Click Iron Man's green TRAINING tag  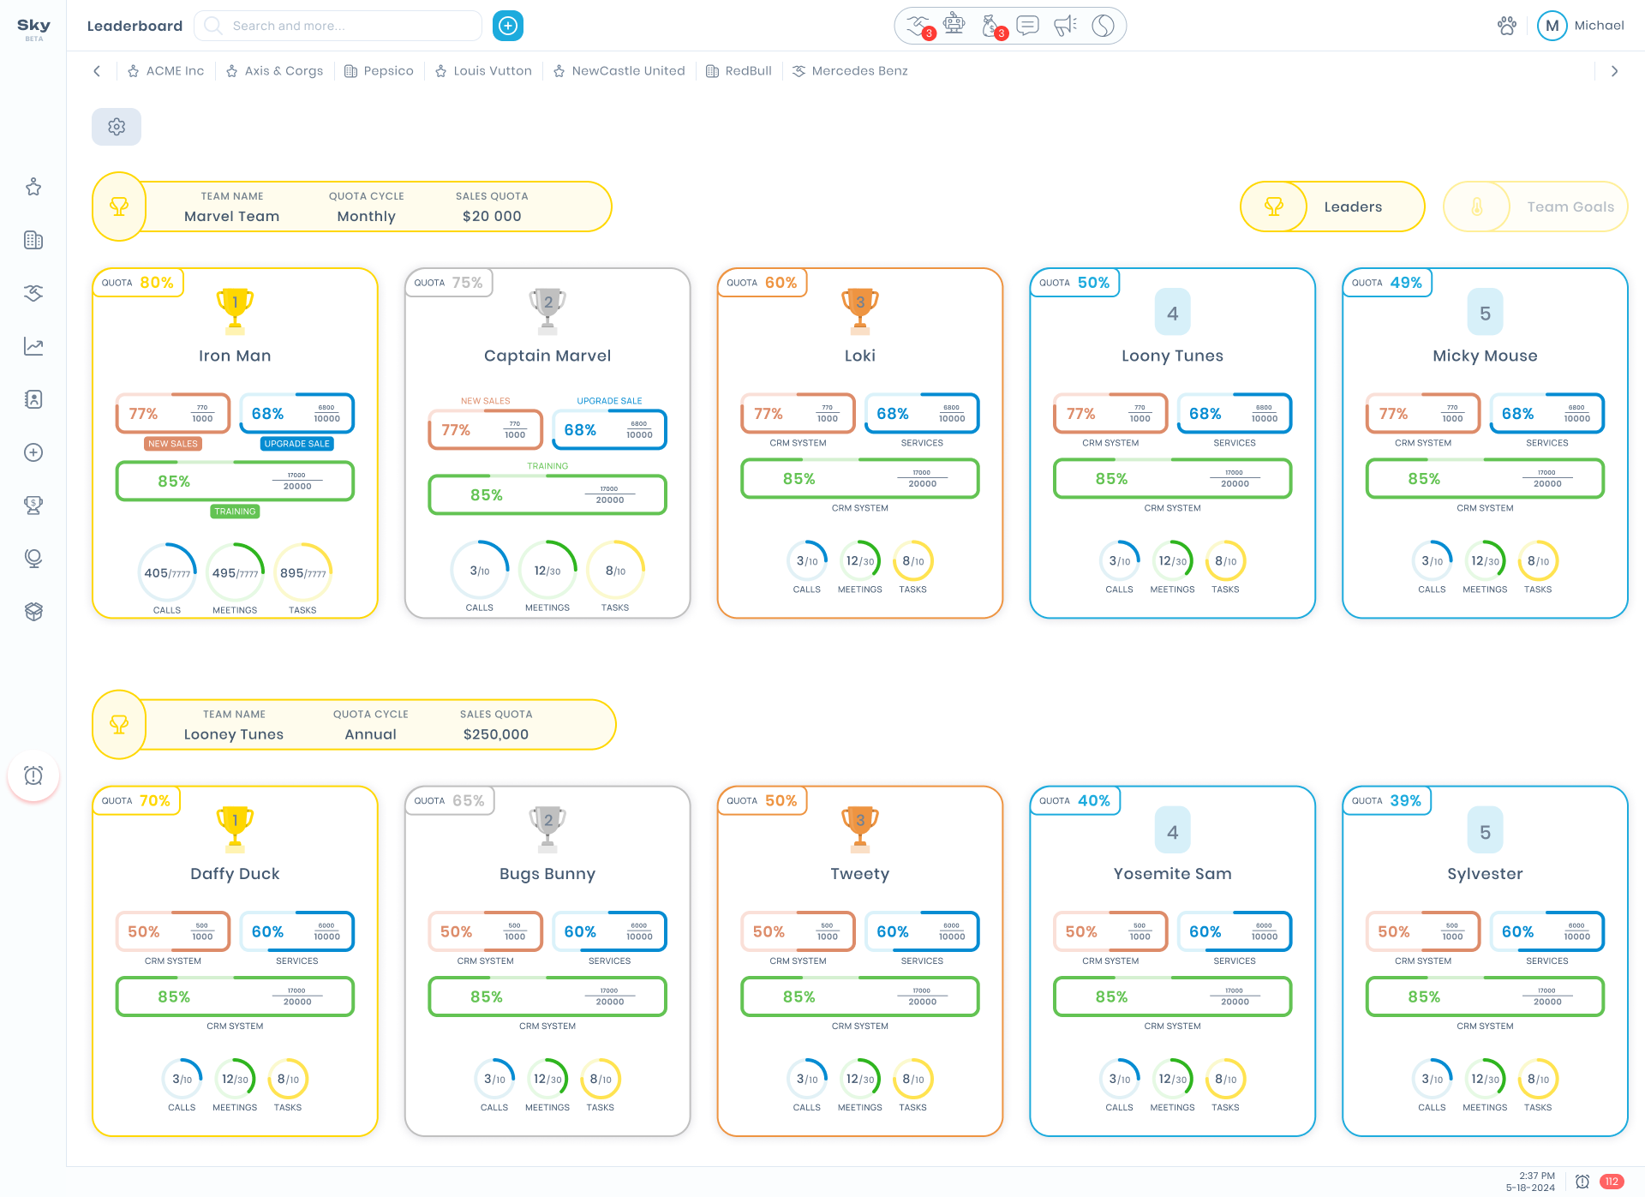coord(235,512)
